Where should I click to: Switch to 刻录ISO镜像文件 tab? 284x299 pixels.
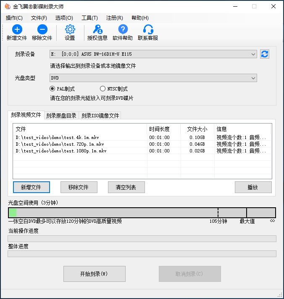(100, 116)
